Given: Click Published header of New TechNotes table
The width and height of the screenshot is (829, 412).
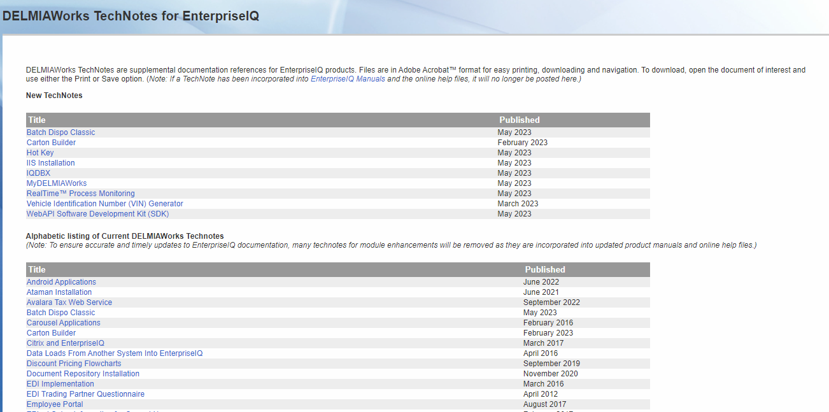Looking at the screenshot, I should click(520, 120).
